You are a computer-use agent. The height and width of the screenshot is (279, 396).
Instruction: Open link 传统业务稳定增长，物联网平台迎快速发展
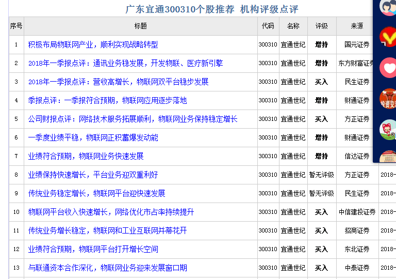coord(96,194)
